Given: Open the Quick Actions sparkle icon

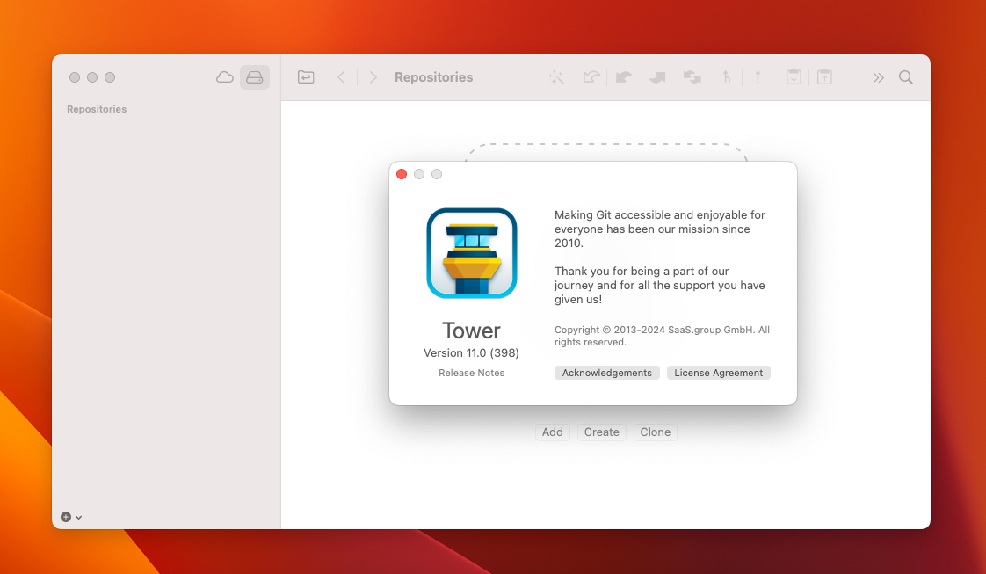Looking at the screenshot, I should click(556, 77).
